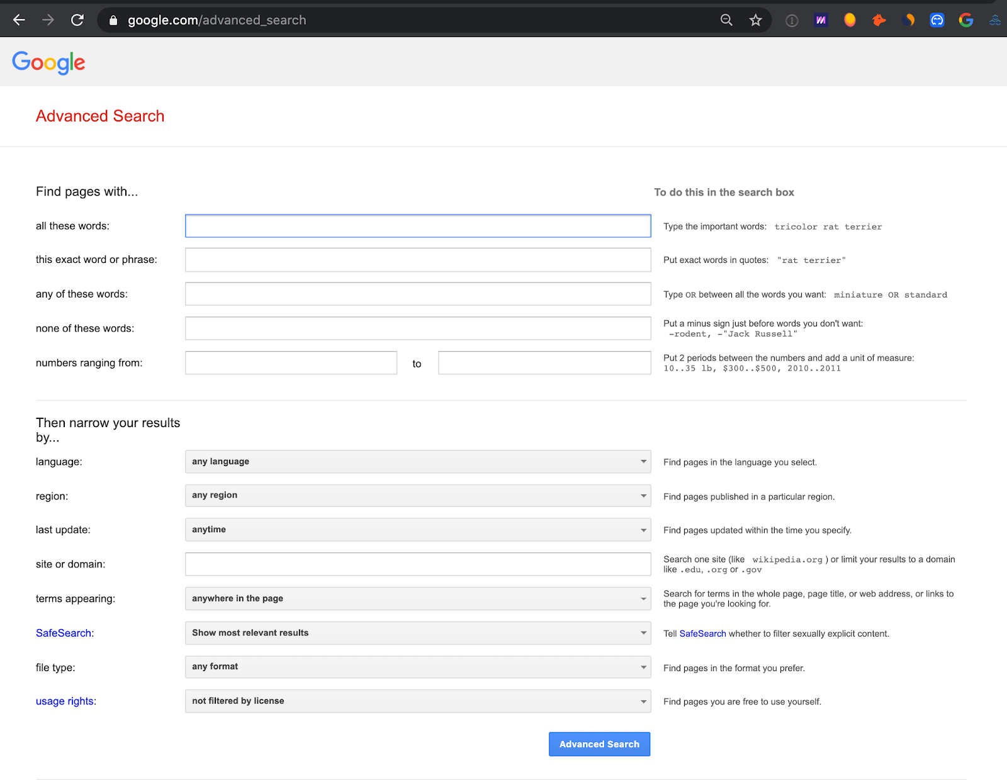The width and height of the screenshot is (1007, 780).
Task: Click the red 'Advanced Search' heading
Action: (x=100, y=116)
